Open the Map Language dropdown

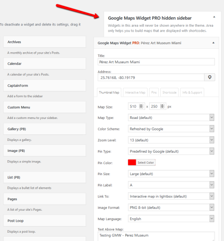(x=171, y=219)
